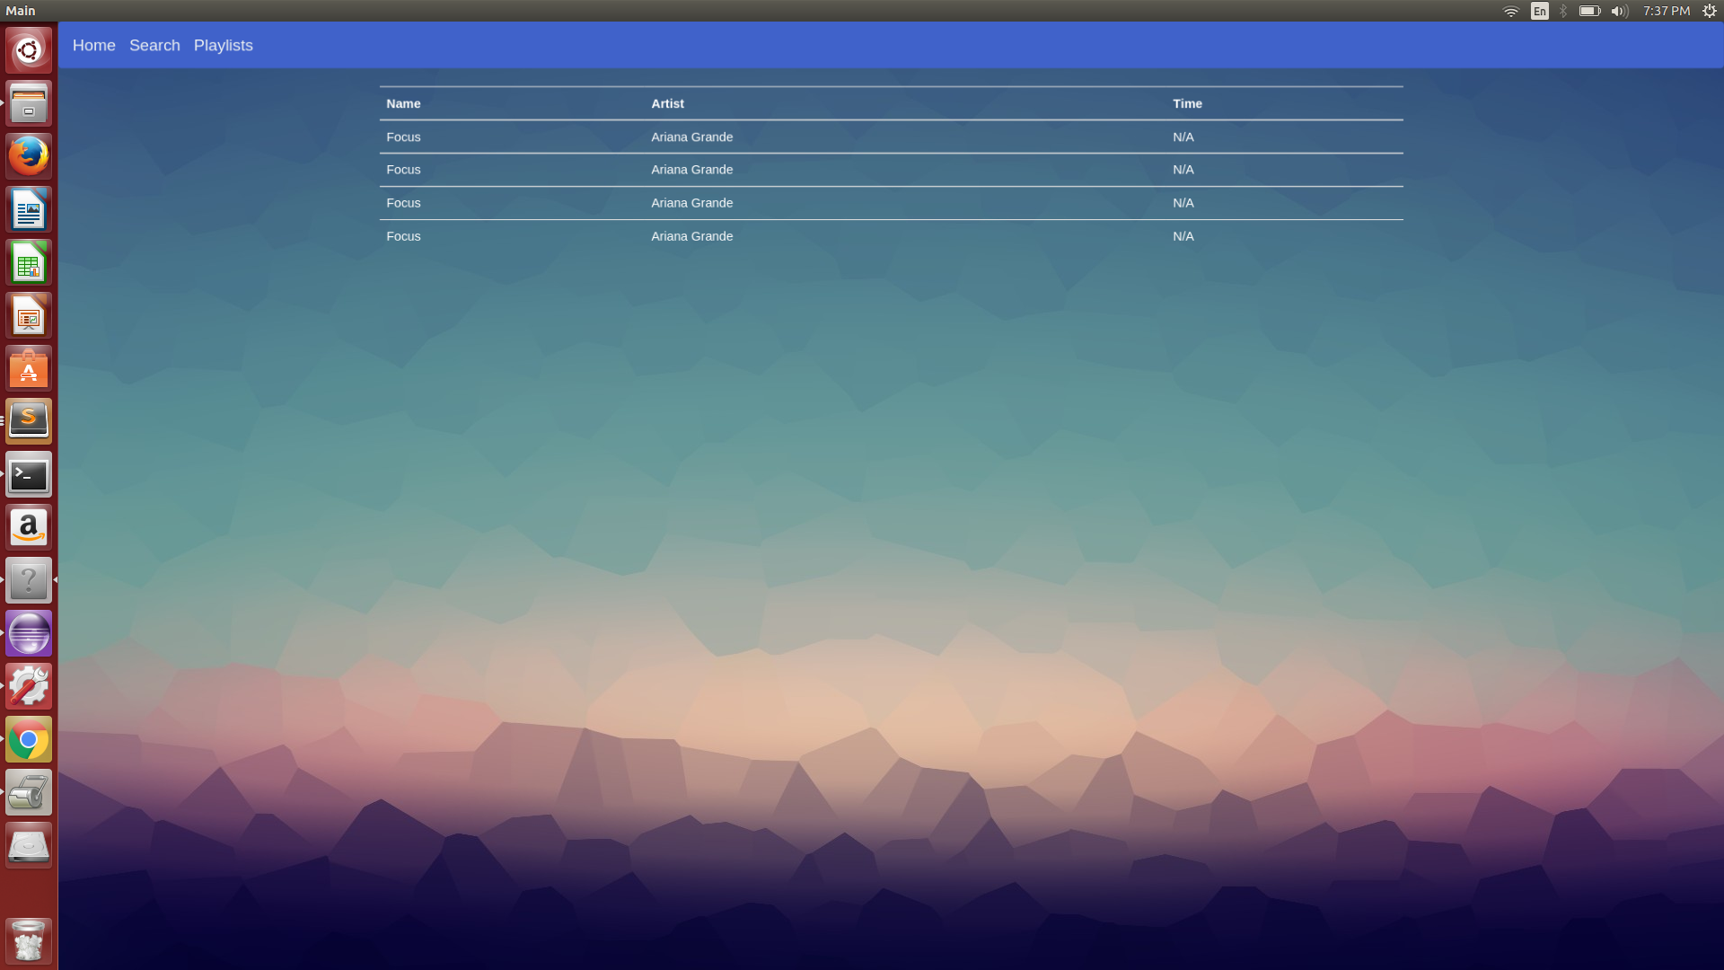
Task: Navigate to Playlists in navbar
Action: point(223,45)
